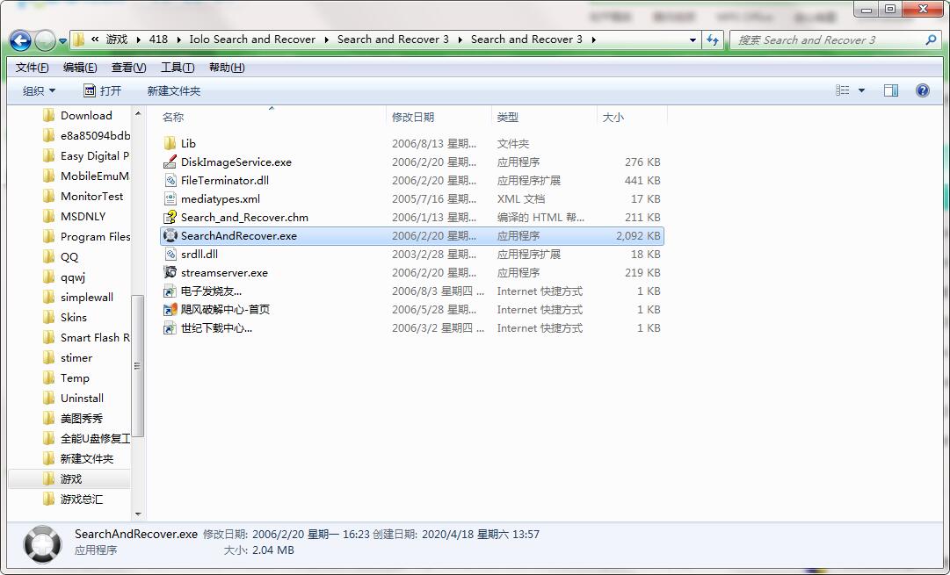Open the 帮助(H) menu
950x575 pixels.
227,68
